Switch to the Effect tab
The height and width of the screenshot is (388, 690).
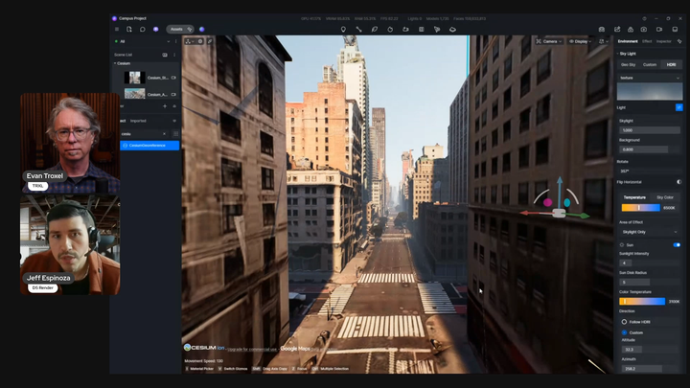[647, 41]
